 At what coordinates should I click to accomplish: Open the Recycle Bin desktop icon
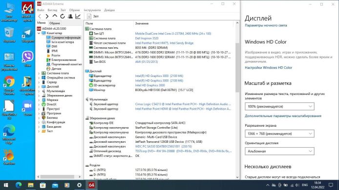click(x=9, y=35)
